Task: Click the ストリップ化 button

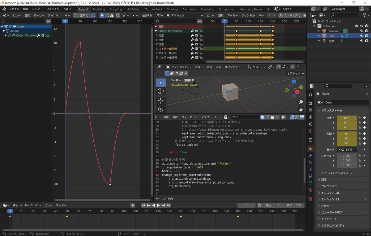Action: tap(290, 15)
